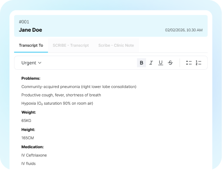This screenshot has height=170, width=222.
Task: Click the IV fluids line
Action: tap(28, 164)
